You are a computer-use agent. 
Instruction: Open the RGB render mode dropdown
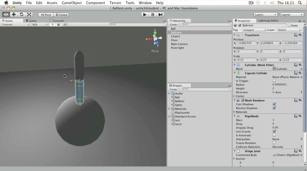point(40,24)
